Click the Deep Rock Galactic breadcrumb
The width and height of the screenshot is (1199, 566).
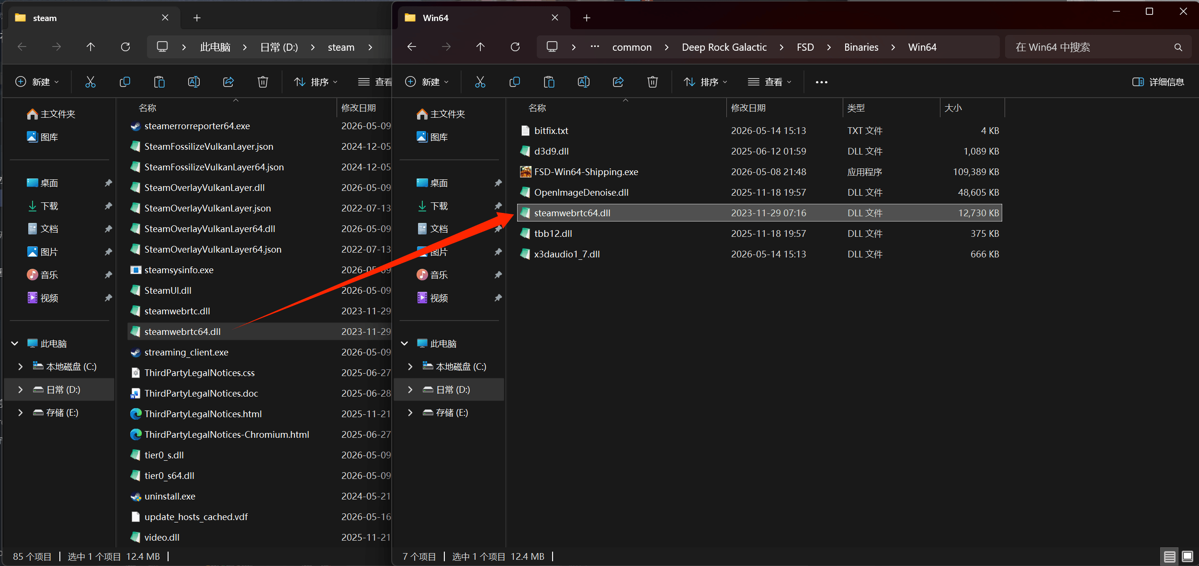tap(724, 47)
